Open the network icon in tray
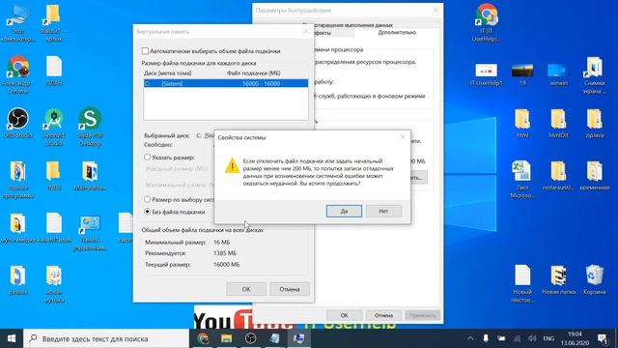 click(x=517, y=338)
